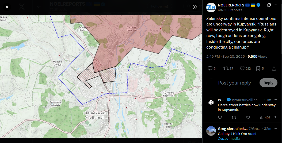Click the 37m timestamp on warsurveillance reply
282x143 pixels.
268,100
